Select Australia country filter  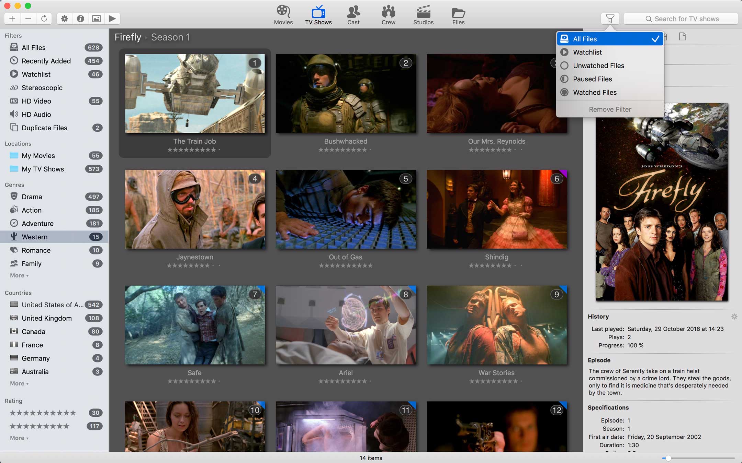tap(54, 372)
